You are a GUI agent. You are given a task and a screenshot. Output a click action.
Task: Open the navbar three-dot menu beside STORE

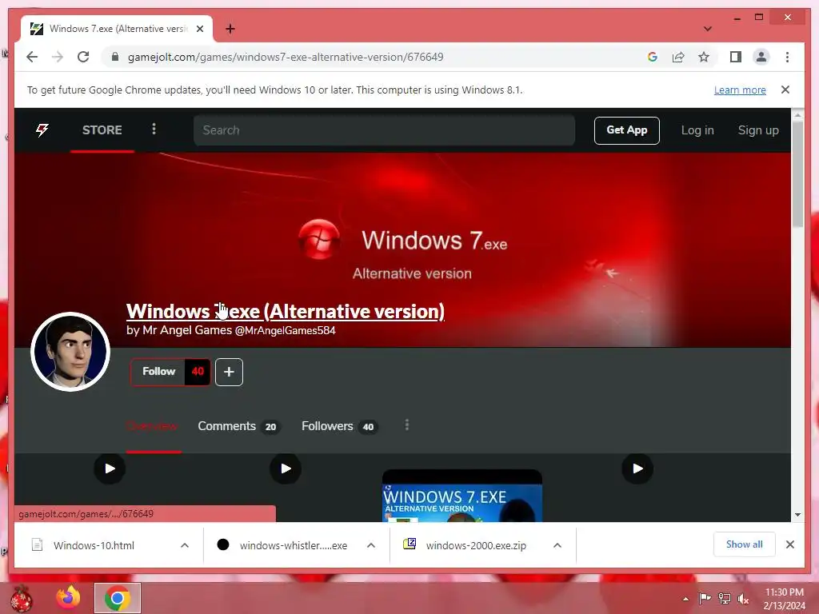tap(154, 129)
